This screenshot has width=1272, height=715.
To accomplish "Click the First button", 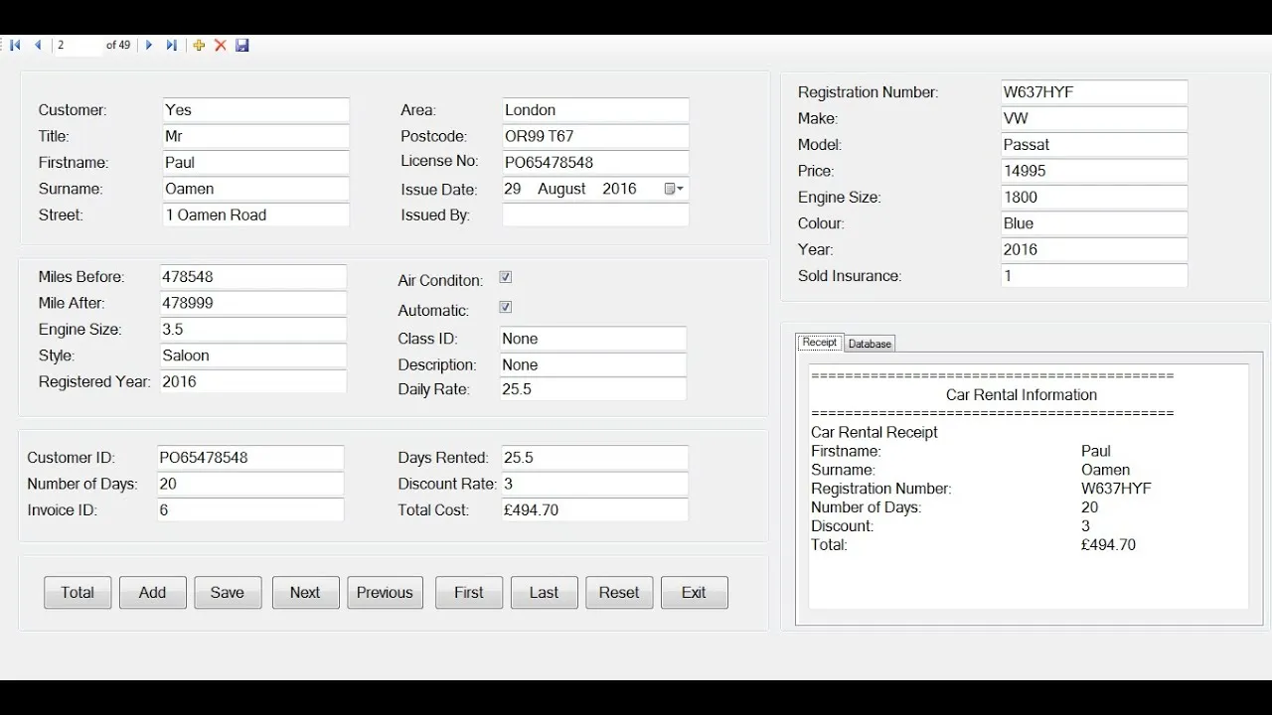I will click(469, 593).
